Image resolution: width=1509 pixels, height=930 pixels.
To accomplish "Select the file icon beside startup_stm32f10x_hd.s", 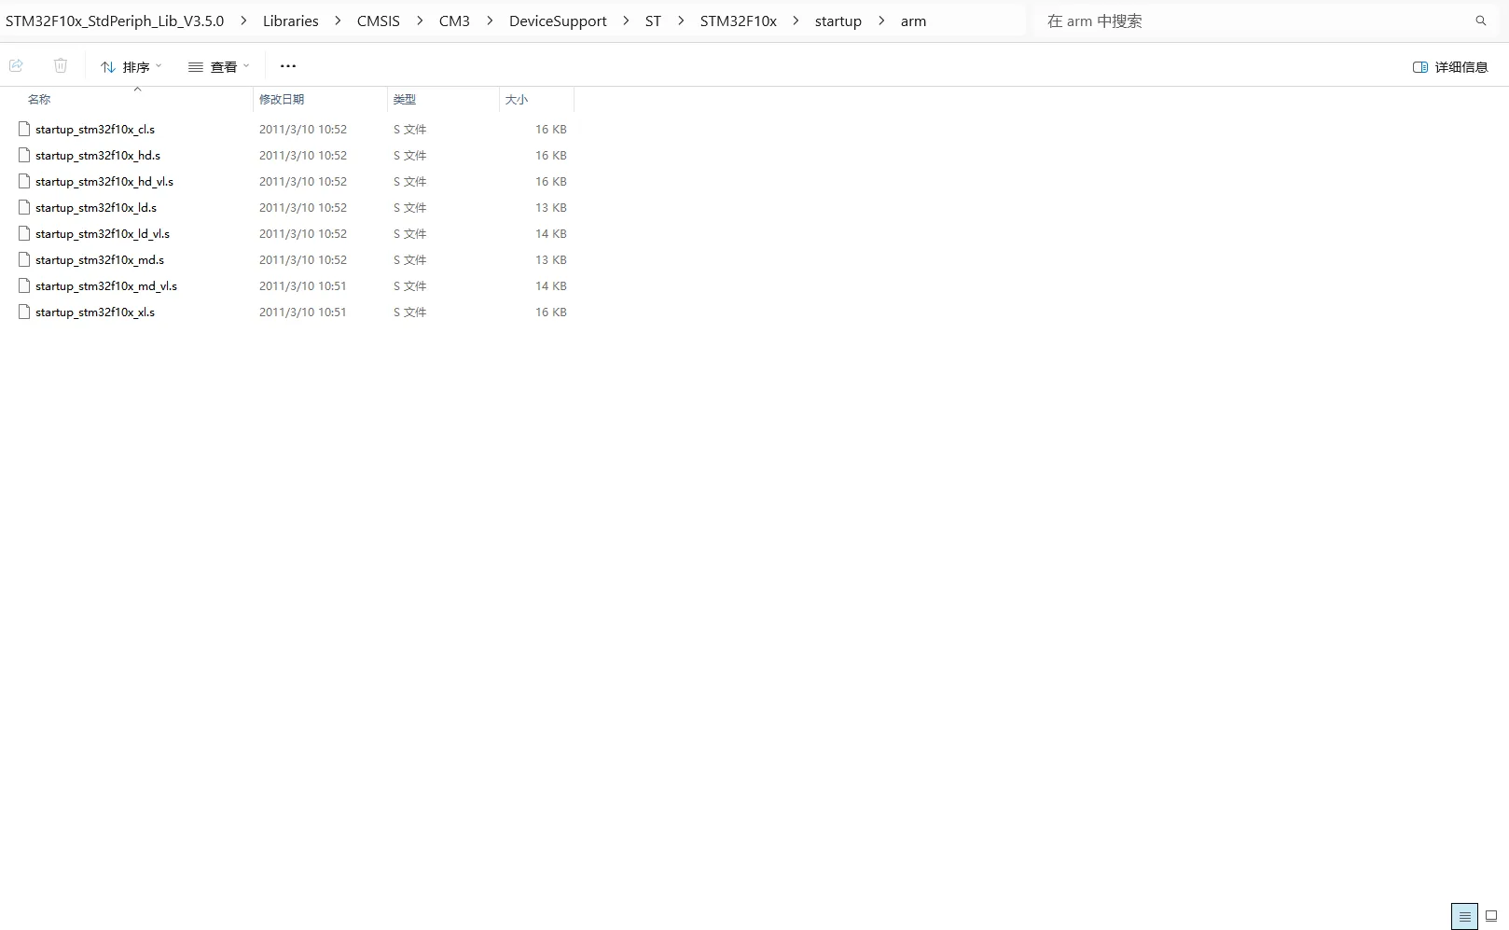I will tap(24, 155).
